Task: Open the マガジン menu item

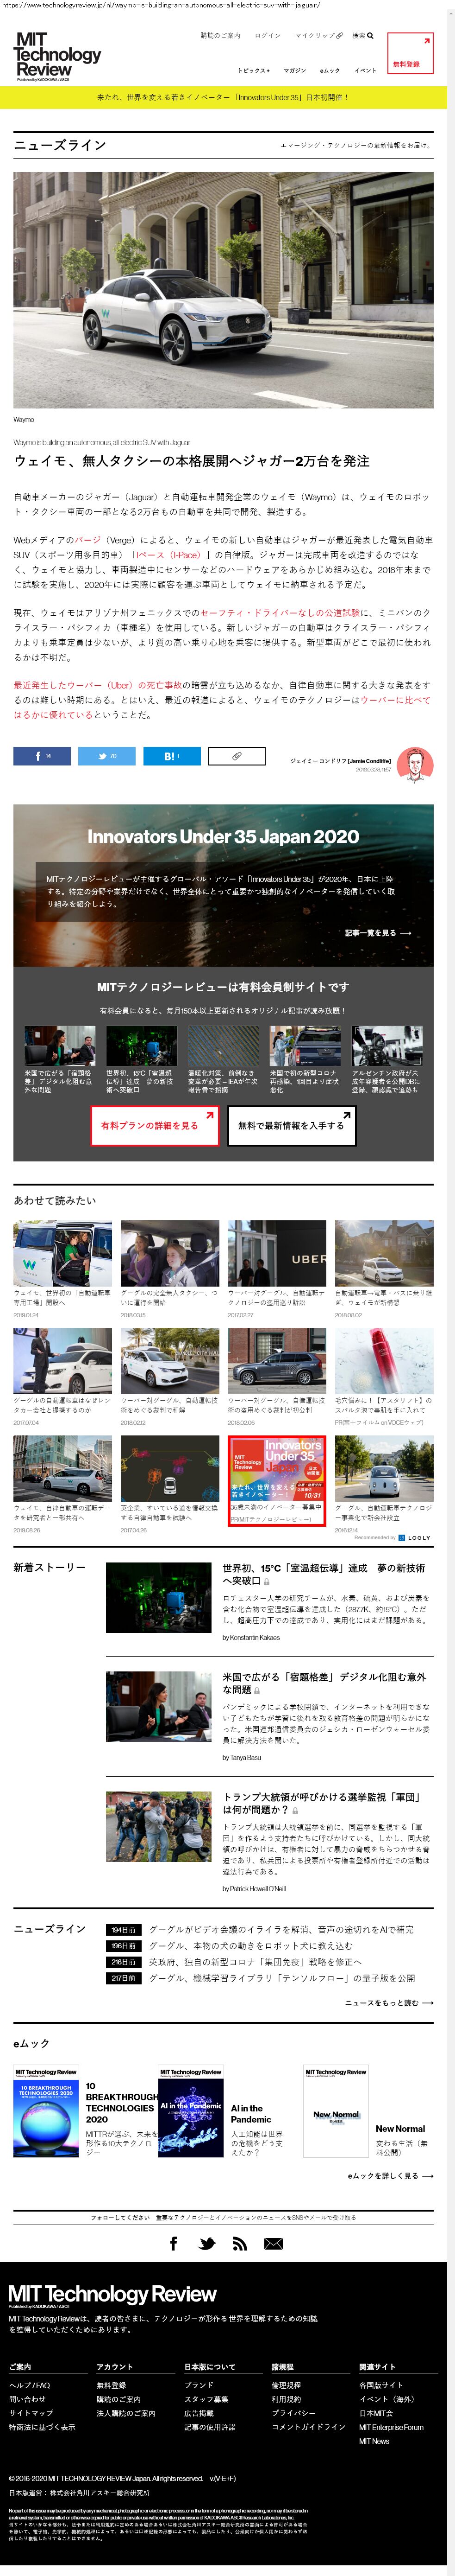Action: pos(294,71)
